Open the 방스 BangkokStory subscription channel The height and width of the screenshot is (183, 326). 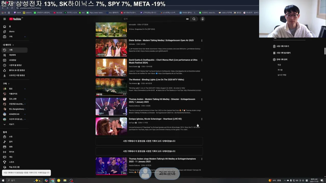point(14,109)
